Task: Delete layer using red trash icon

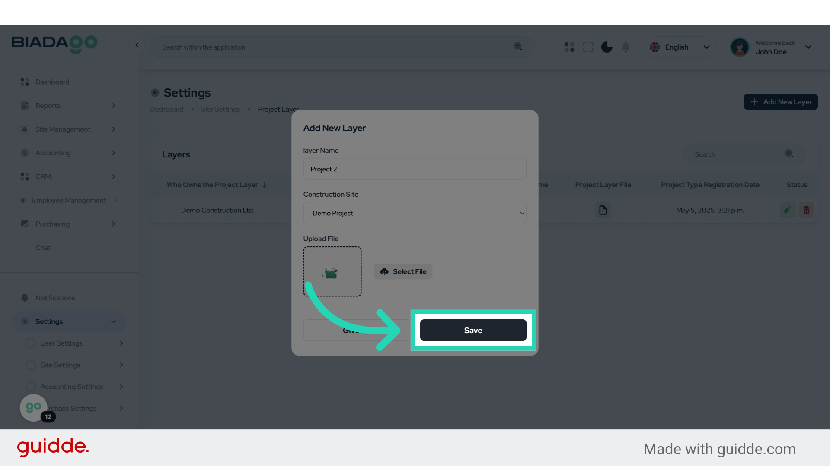Action: coord(806,210)
